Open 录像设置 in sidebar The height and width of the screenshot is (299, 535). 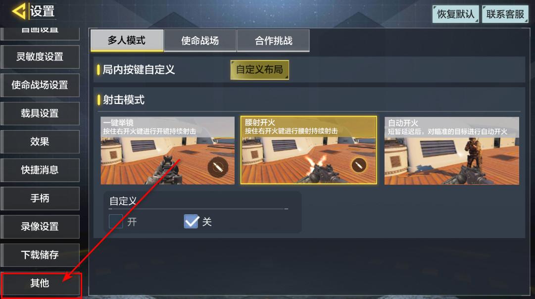tap(40, 227)
